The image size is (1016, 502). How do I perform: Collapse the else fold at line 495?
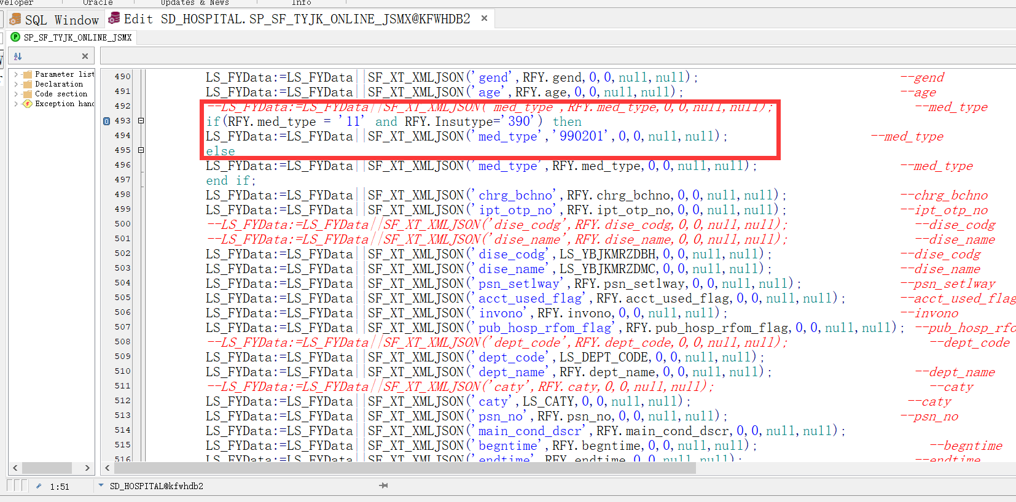pos(141,150)
